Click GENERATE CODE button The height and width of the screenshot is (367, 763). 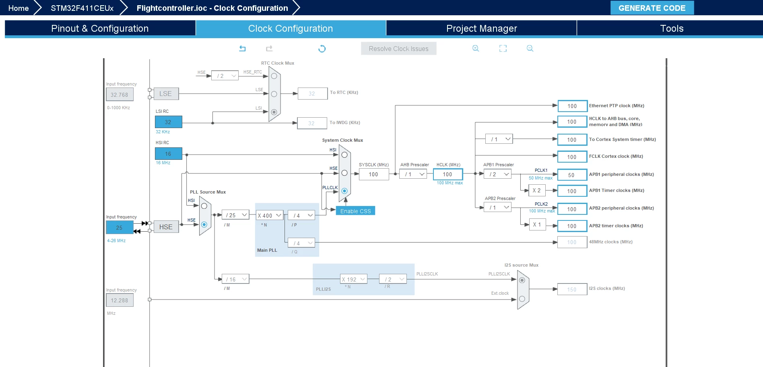(x=652, y=8)
